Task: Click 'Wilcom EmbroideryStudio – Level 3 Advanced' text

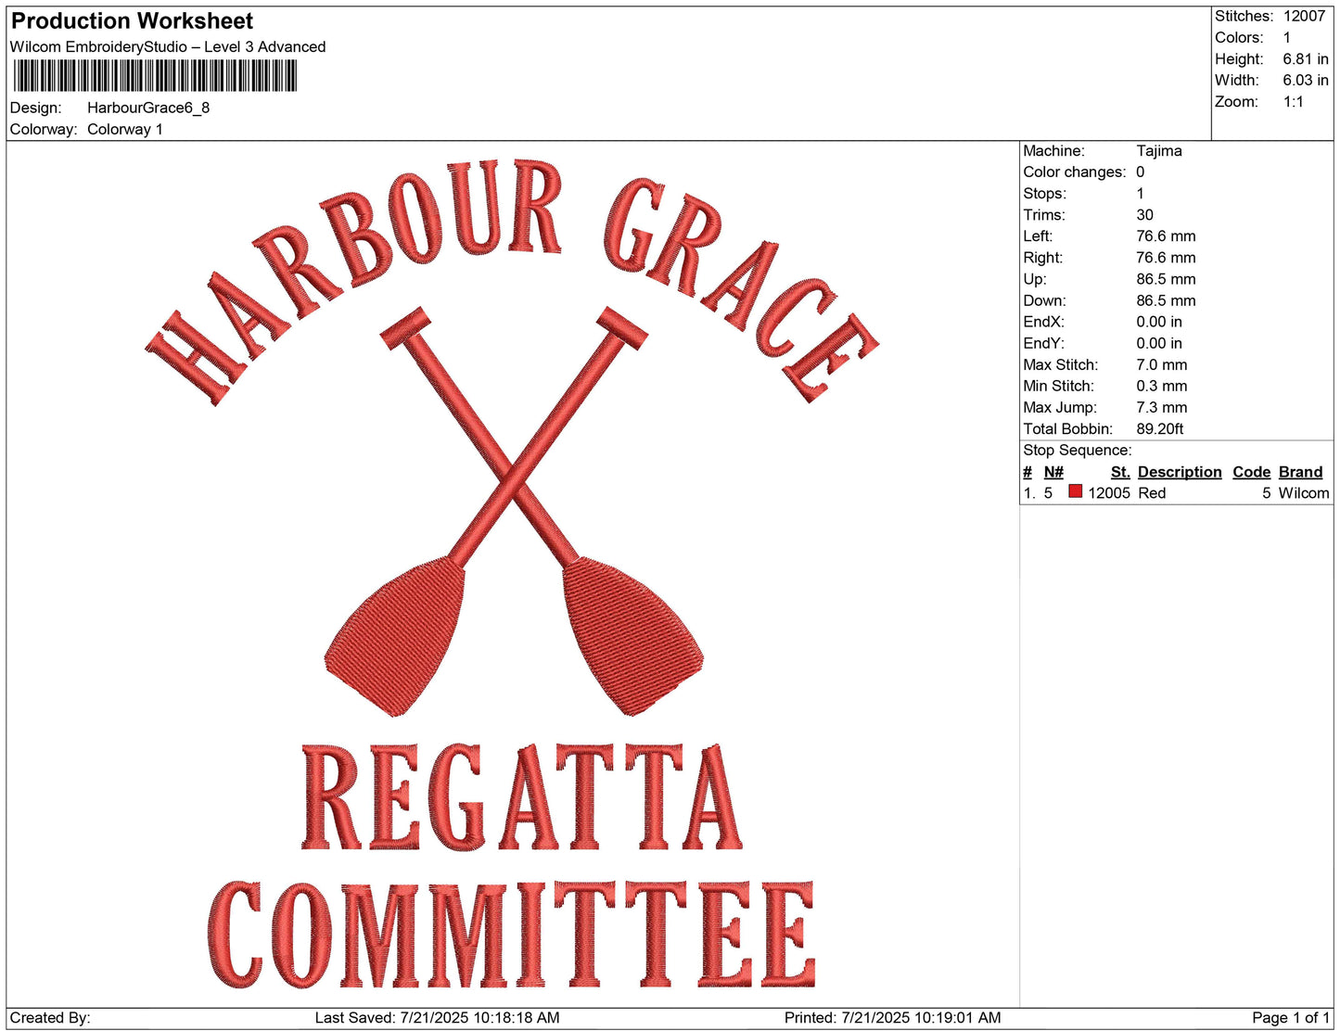Action: point(168,46)
